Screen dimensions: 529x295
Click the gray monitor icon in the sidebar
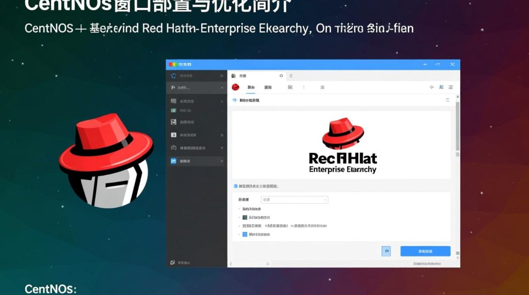point(173,101)
